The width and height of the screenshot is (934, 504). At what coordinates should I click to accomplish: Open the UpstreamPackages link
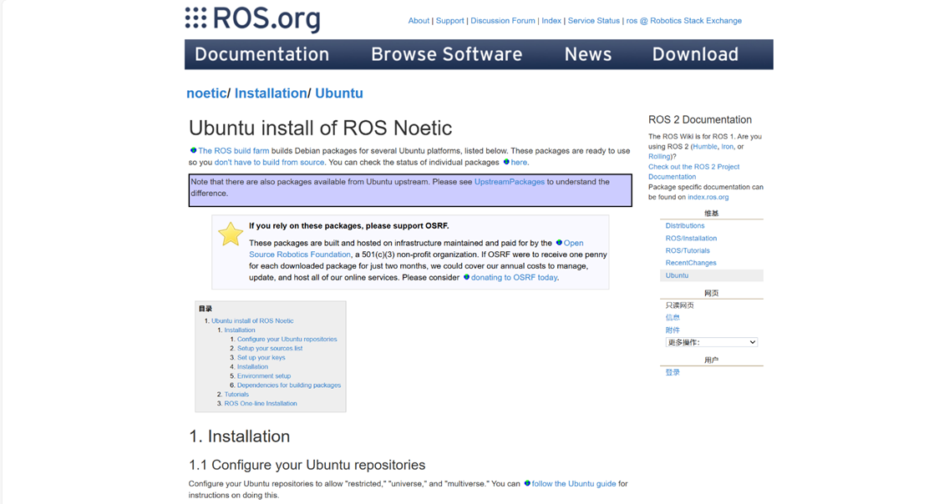point(510,181)
